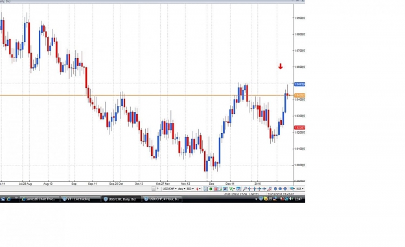Switch to USD/CHF, Daily, Bid taskbar window

coord(121,199)
